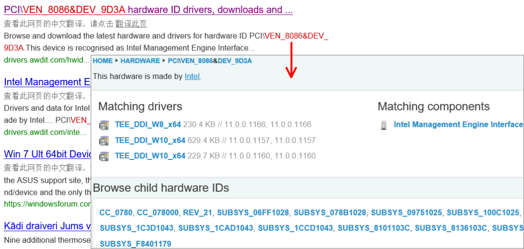524x249 pixels.
Task: Open the Win 7 Ult 64bit search result
Action: (48, 154)
